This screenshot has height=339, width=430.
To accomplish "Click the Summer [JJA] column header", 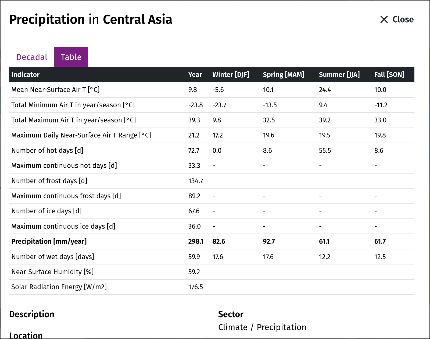I will tap(339, 75).
